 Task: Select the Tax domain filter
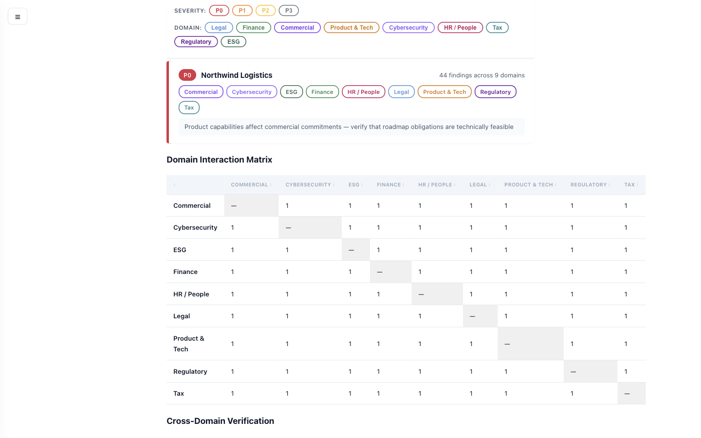498,28
